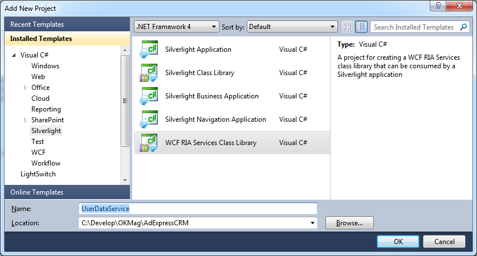This screenshot has height=256, width=477.
Task: Select the Web template category
Action: [38, 77]
